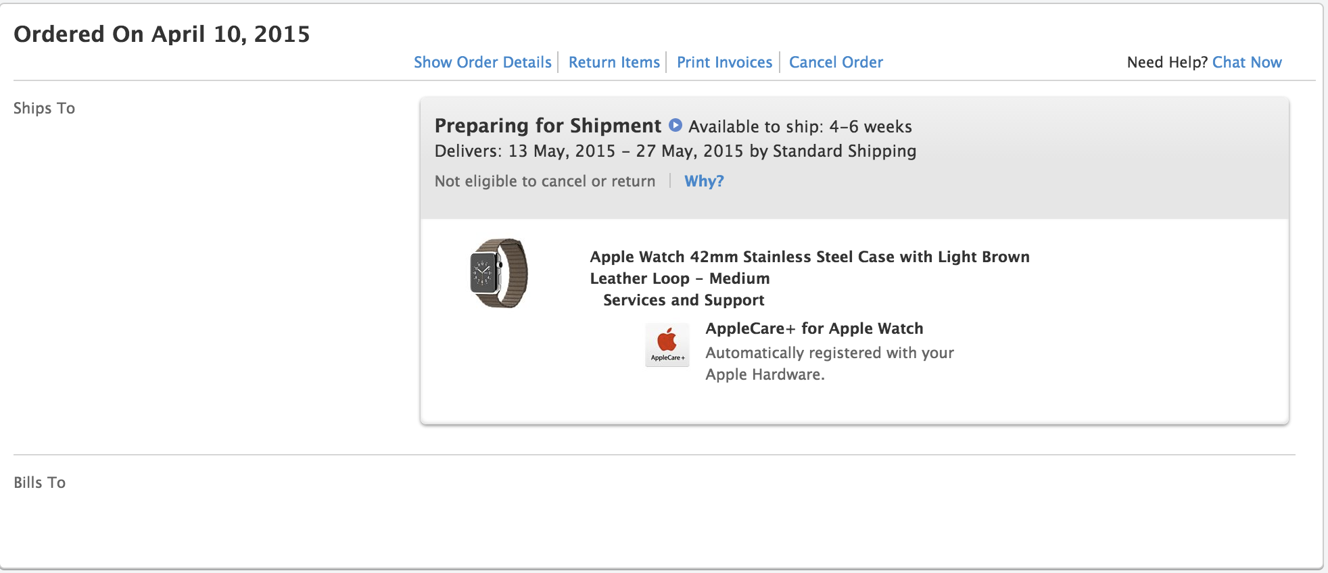The image size is (1328, 573).
Task: Click the Ordered On April 10, 2015 heading
Action: 162,34
